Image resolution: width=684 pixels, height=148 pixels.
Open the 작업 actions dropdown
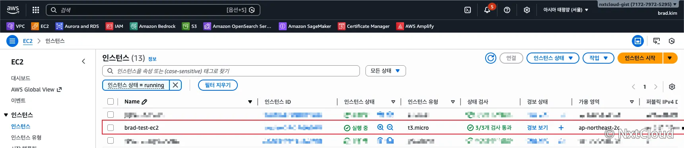(x=598, y=58)
